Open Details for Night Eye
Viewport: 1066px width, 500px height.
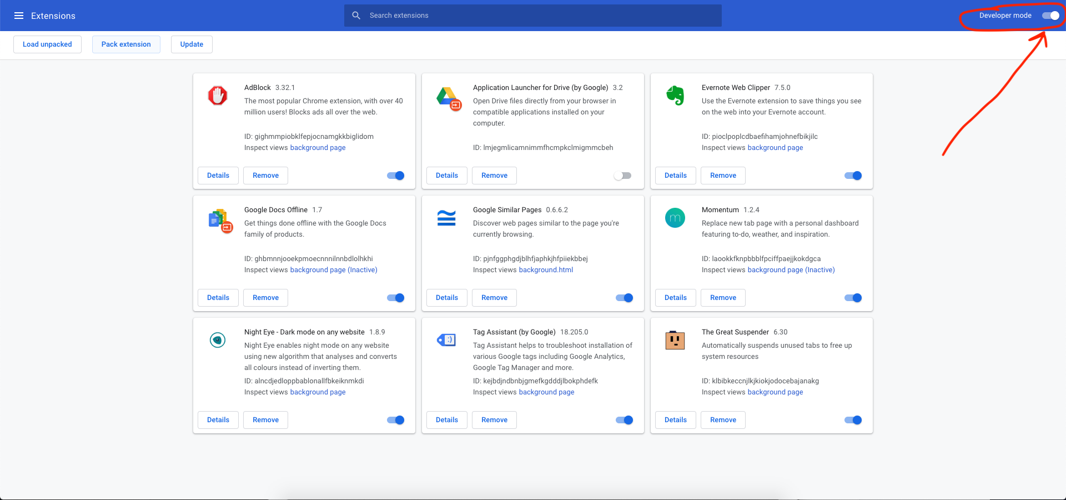[x=218, y=420]
